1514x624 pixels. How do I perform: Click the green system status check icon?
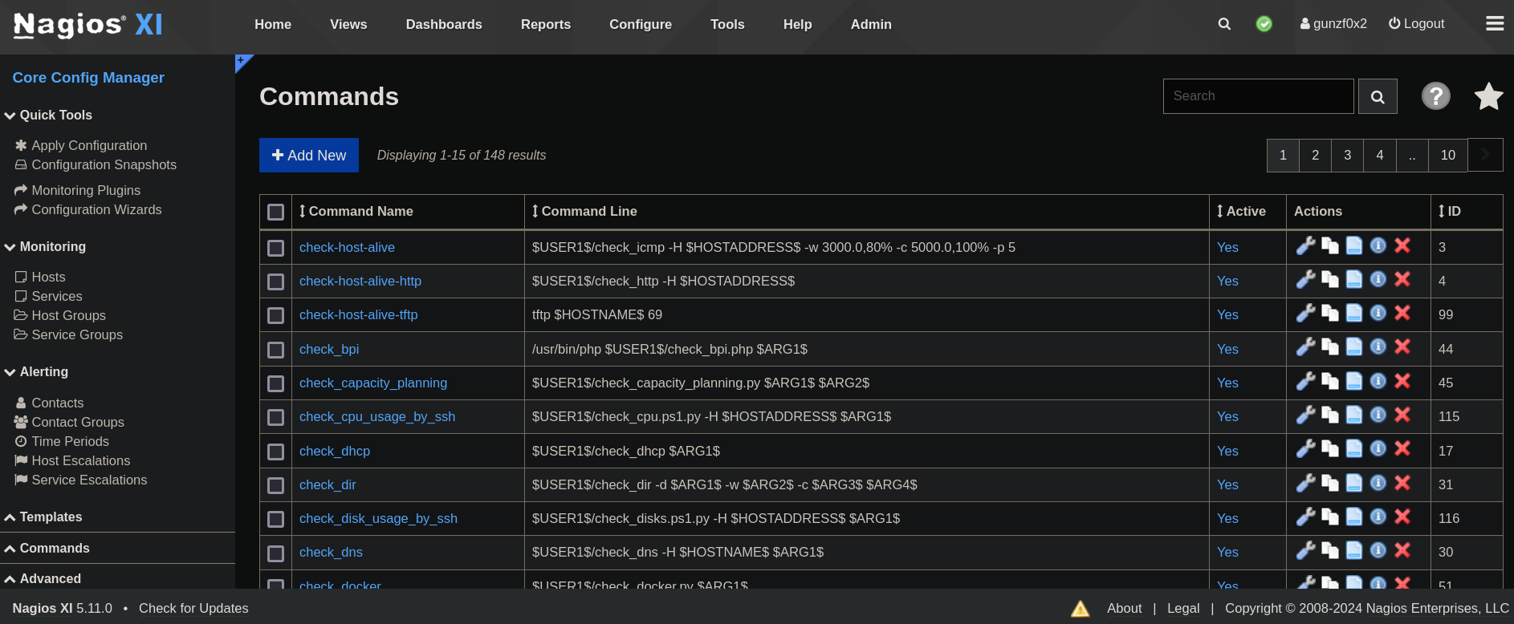pos(1264,24)
